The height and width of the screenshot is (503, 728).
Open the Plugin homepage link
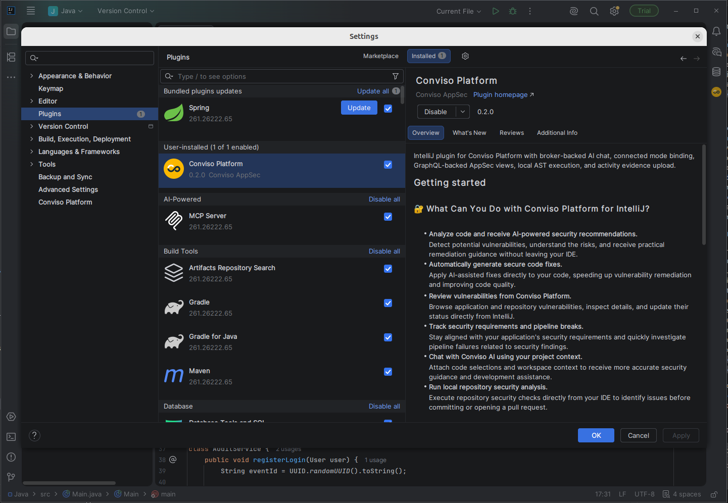point(503,94)
